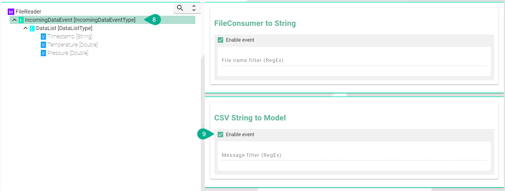Viewport: 505px width, 191px height.
Task: Collapse the DataList node chevron
Action: (x=26, y=28)
